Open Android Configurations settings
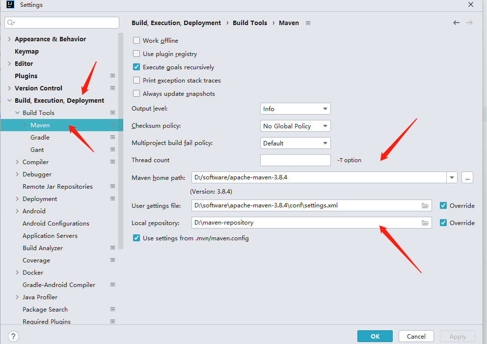Viewport: 487px width, 344px height. (x=56, y=223)
